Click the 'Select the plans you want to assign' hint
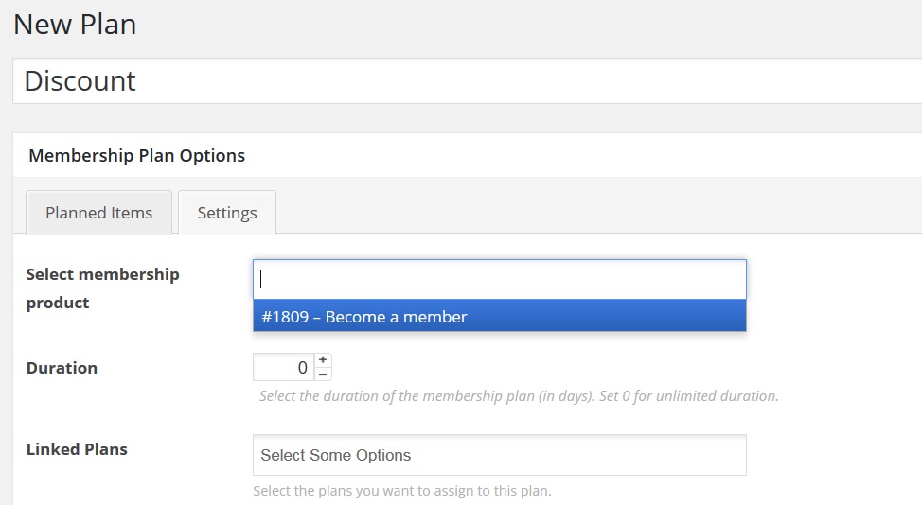The width and height of the screenshot is (922, 505). point(402,491)
